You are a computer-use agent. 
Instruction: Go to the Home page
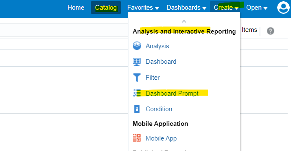coord(76,8)
